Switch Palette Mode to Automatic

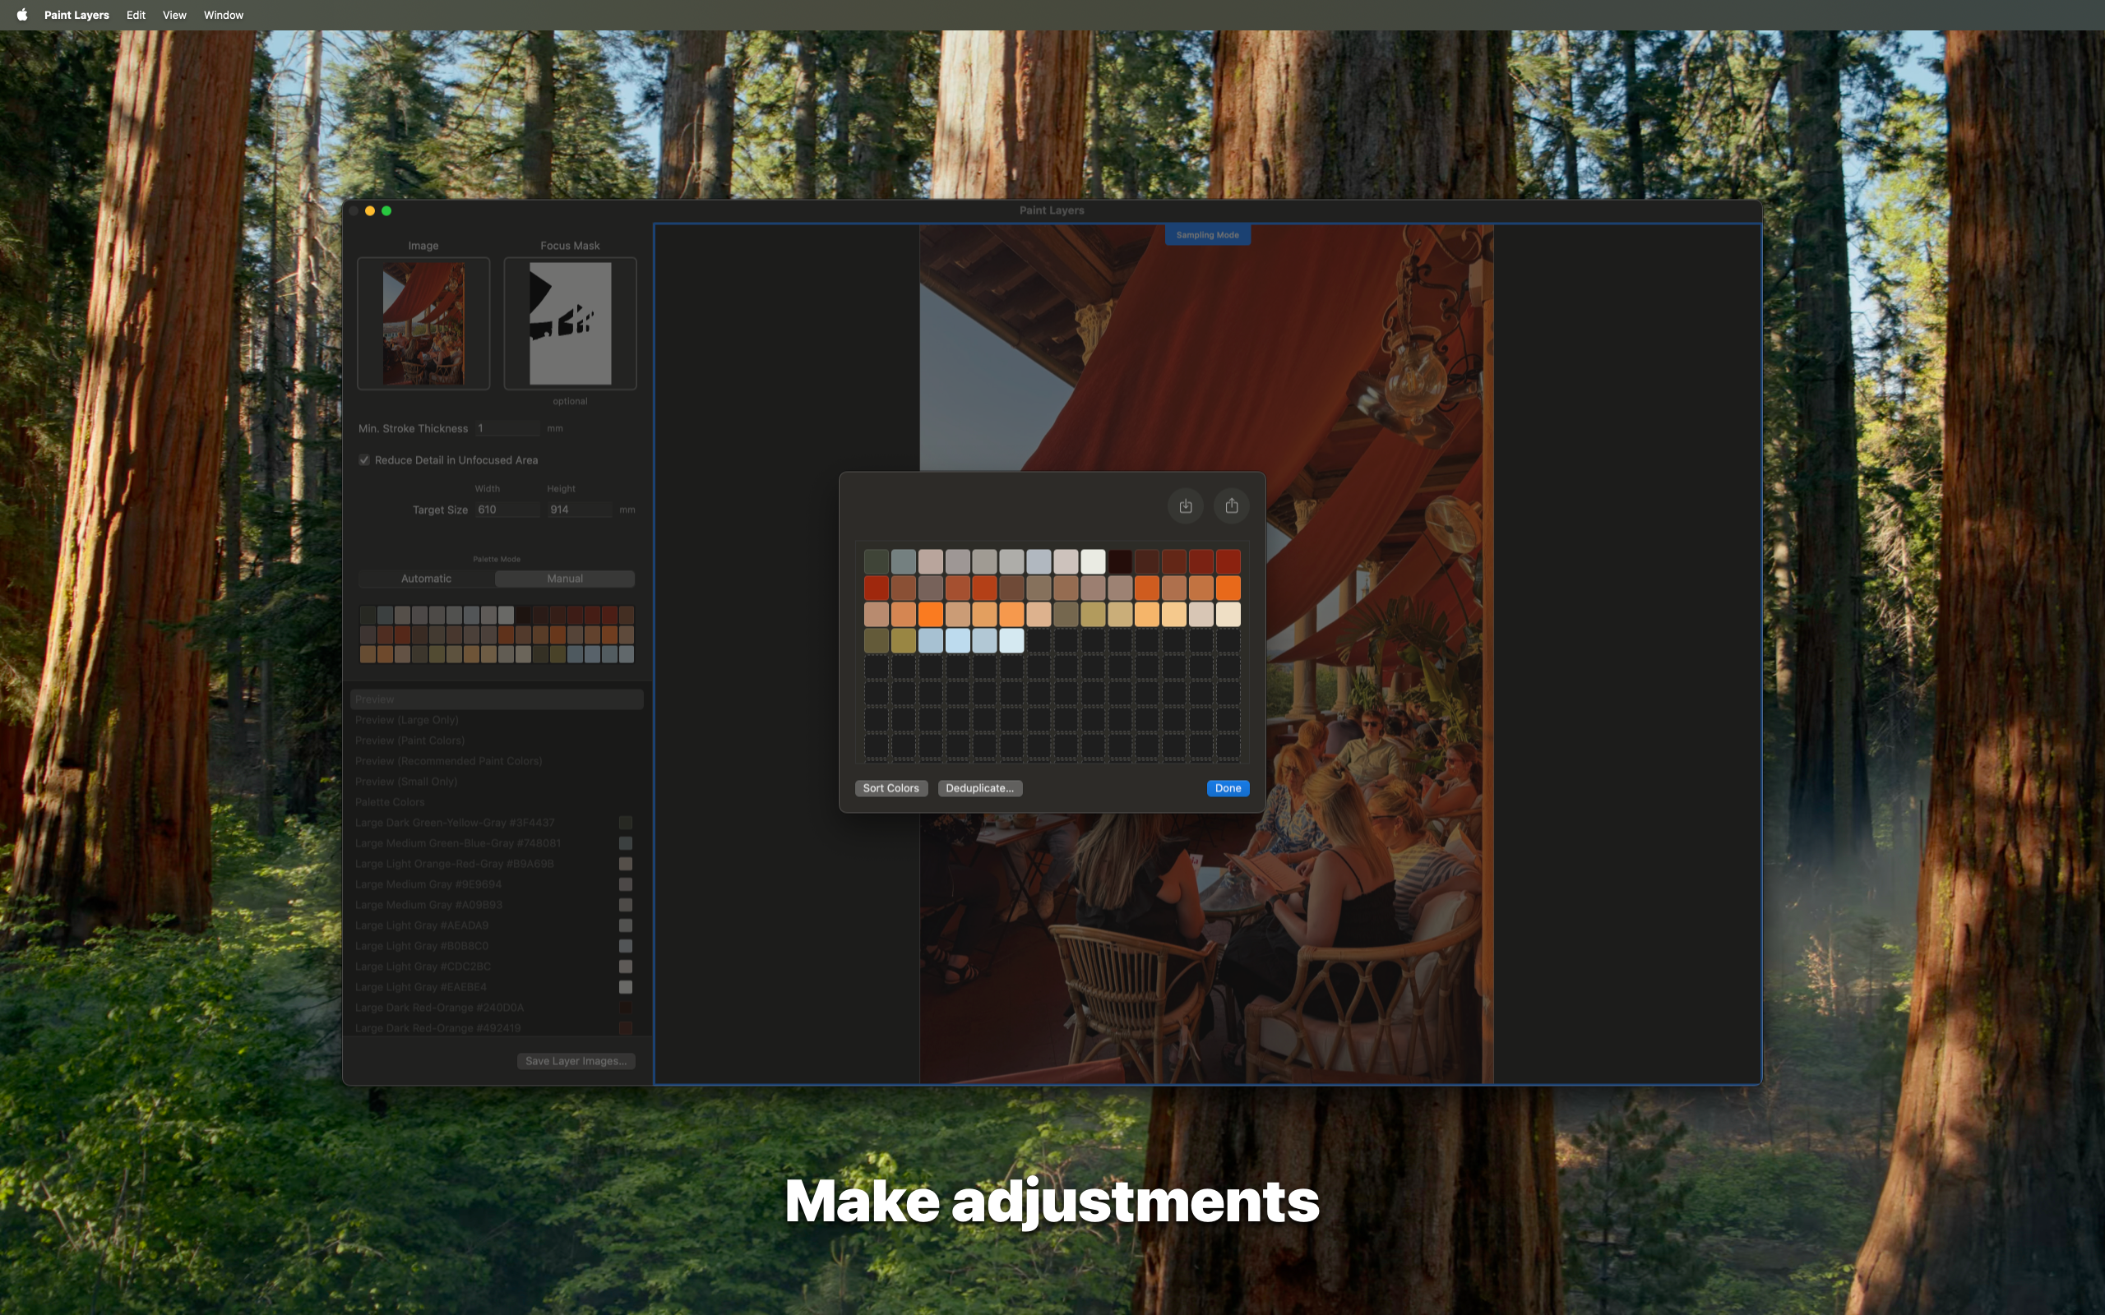pyautogui.click(x=425, y=578)
